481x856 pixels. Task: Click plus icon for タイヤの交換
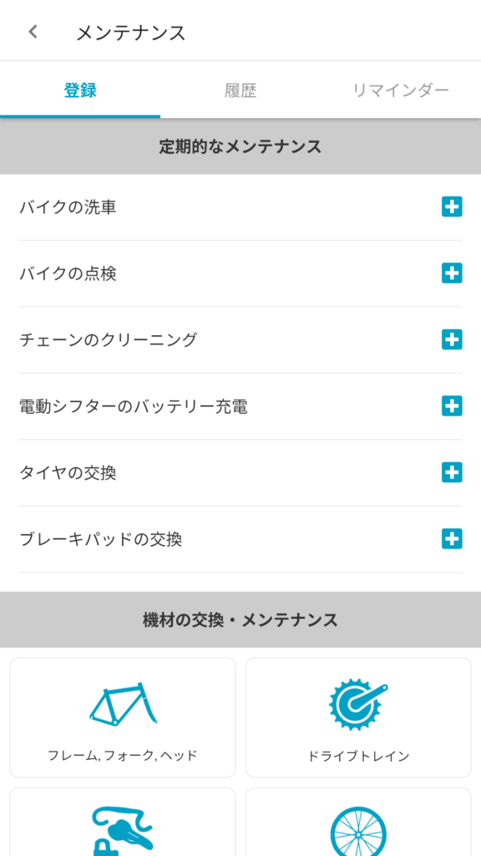452,472
